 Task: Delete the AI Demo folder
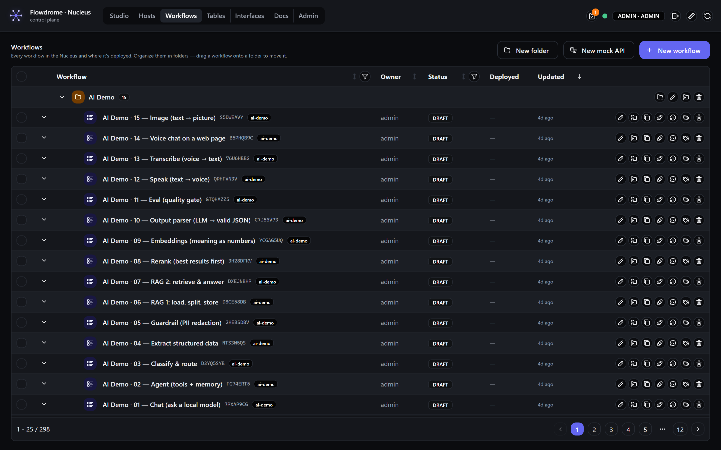point(699,97)
